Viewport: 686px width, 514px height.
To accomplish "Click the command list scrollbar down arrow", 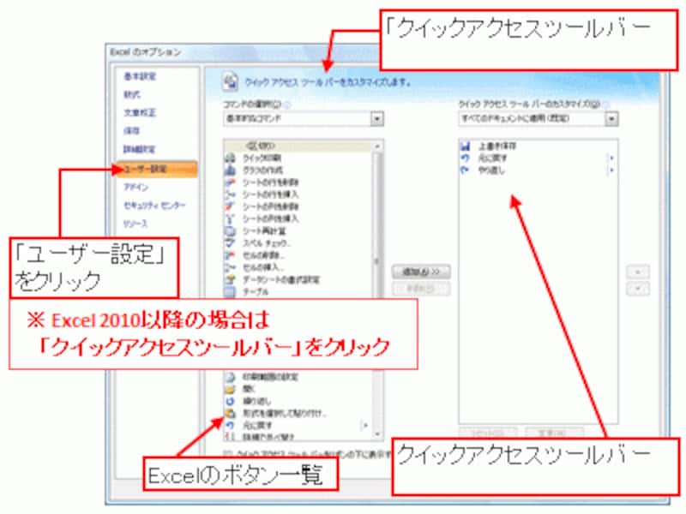I will [x=377, y=434].
